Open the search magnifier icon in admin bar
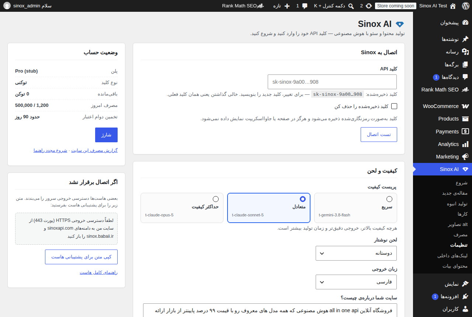 point(351,6)
